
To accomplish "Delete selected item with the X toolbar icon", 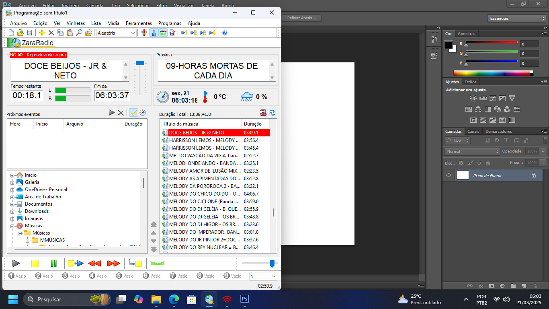I will point(51,33).
